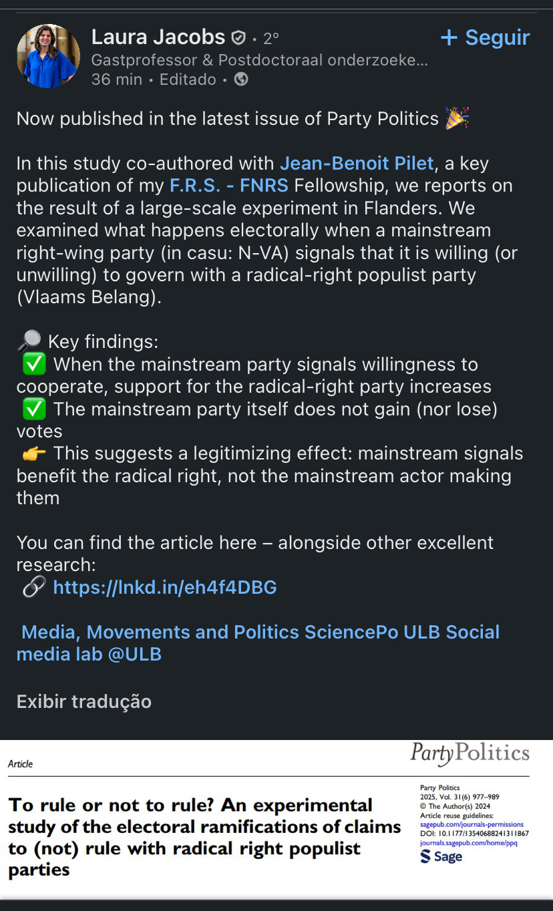Click the Sage publisher logo
This screenshot has height=911, width=553.
tap(441, 856)
